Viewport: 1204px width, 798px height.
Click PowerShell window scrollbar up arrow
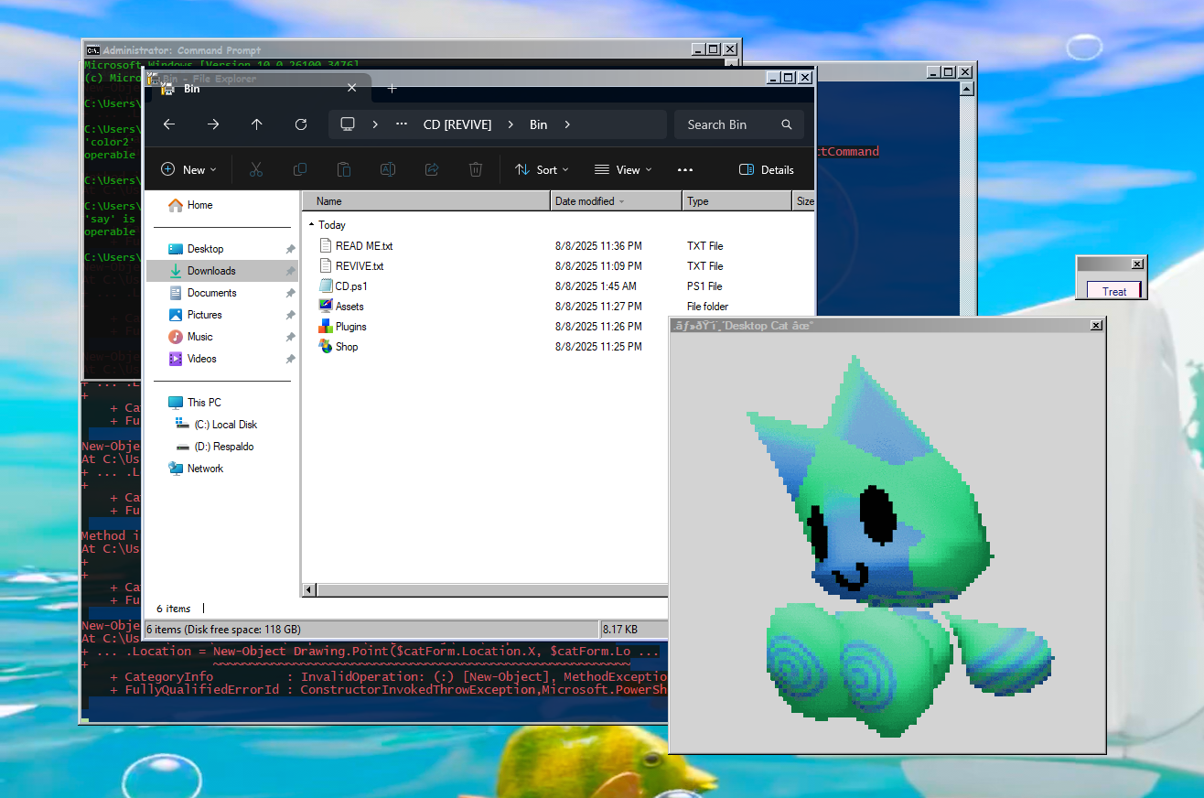coord(966,89)
